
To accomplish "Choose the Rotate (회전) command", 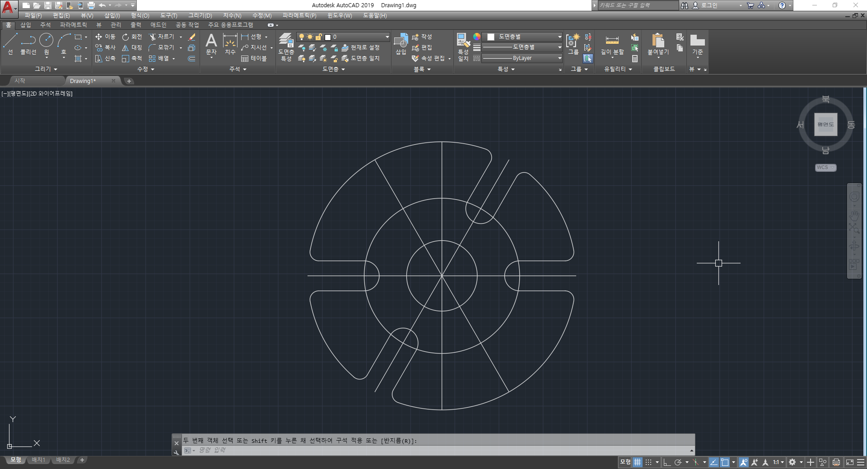I will tap(132, 37).
